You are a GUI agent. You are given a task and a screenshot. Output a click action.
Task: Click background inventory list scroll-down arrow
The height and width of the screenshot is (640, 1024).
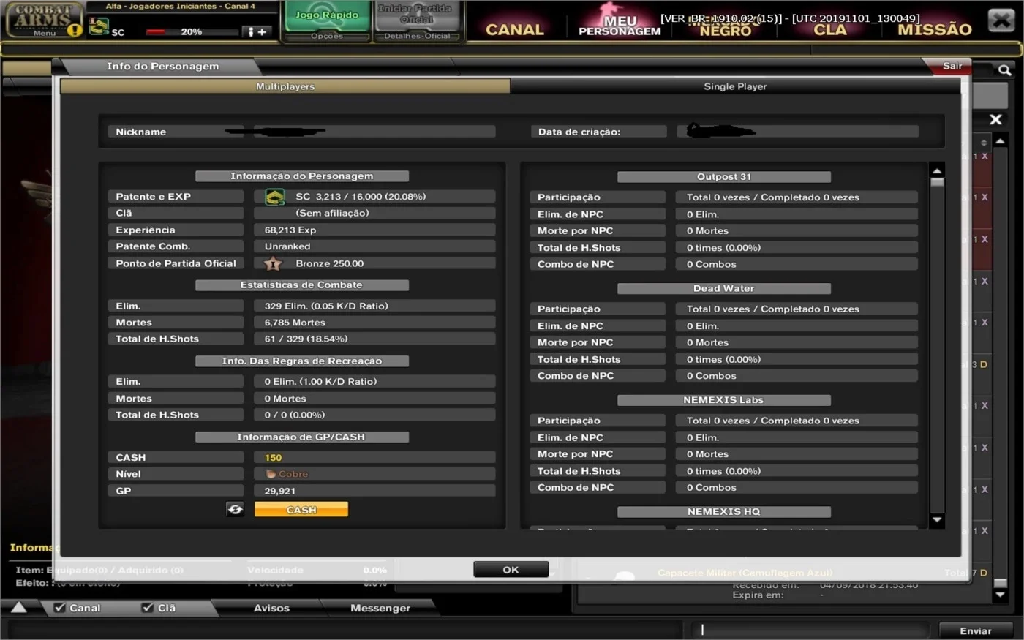click(x=1000, y=595)
